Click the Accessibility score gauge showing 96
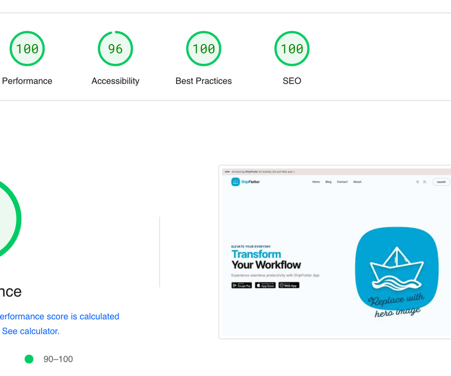 [115, 49]
